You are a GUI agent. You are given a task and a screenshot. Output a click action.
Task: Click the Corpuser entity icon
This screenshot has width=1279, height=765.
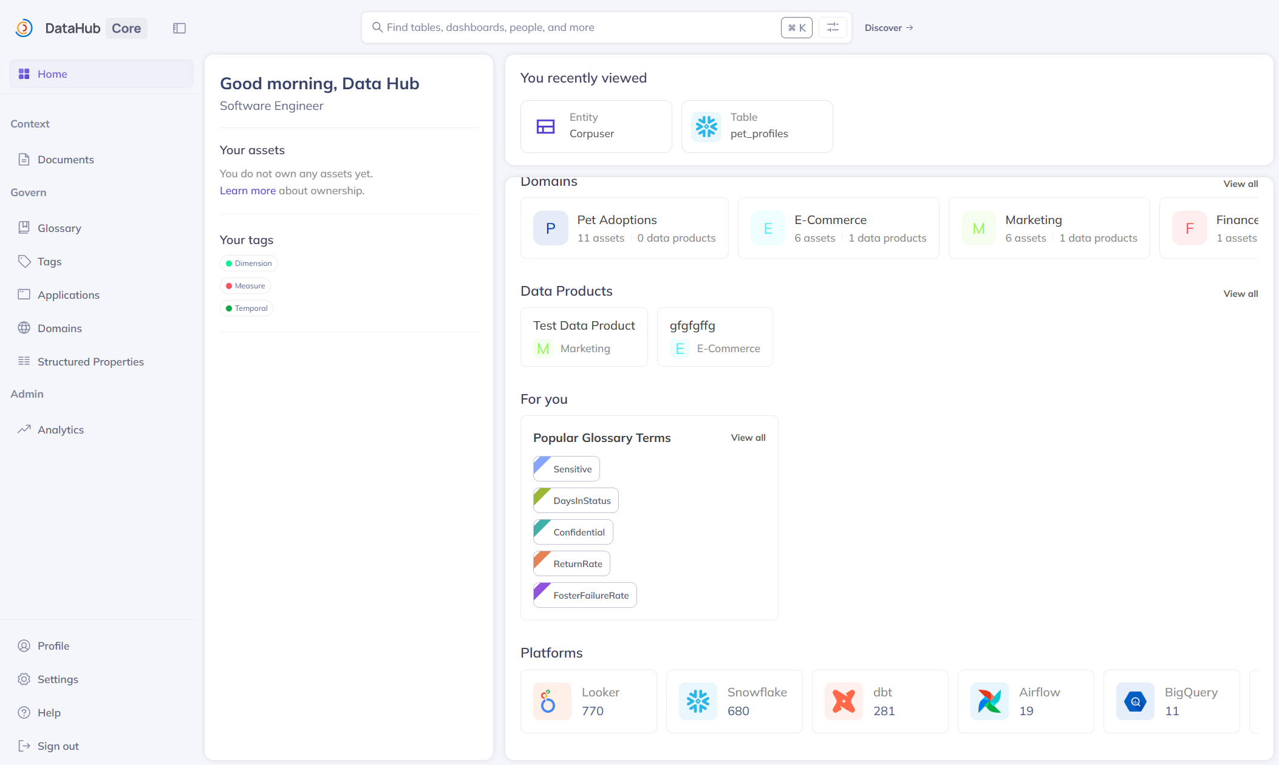(x=545, y=126)
